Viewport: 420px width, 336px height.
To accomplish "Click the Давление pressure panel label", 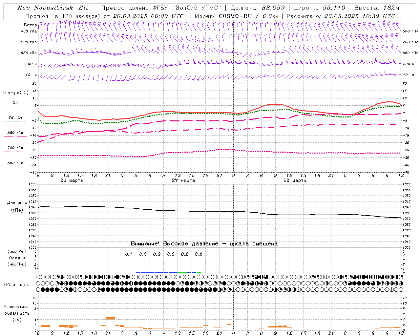I will 17,203.
